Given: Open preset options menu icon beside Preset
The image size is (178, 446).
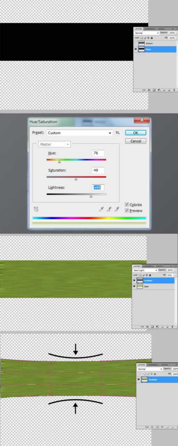Looking at the screenshot, I should tap(118, 133).
